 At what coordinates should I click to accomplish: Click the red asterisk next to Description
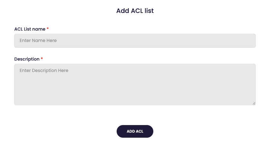[42, 59]
